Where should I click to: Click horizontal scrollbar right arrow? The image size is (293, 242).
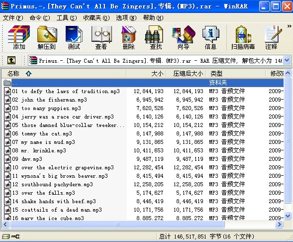coord(280,224)
